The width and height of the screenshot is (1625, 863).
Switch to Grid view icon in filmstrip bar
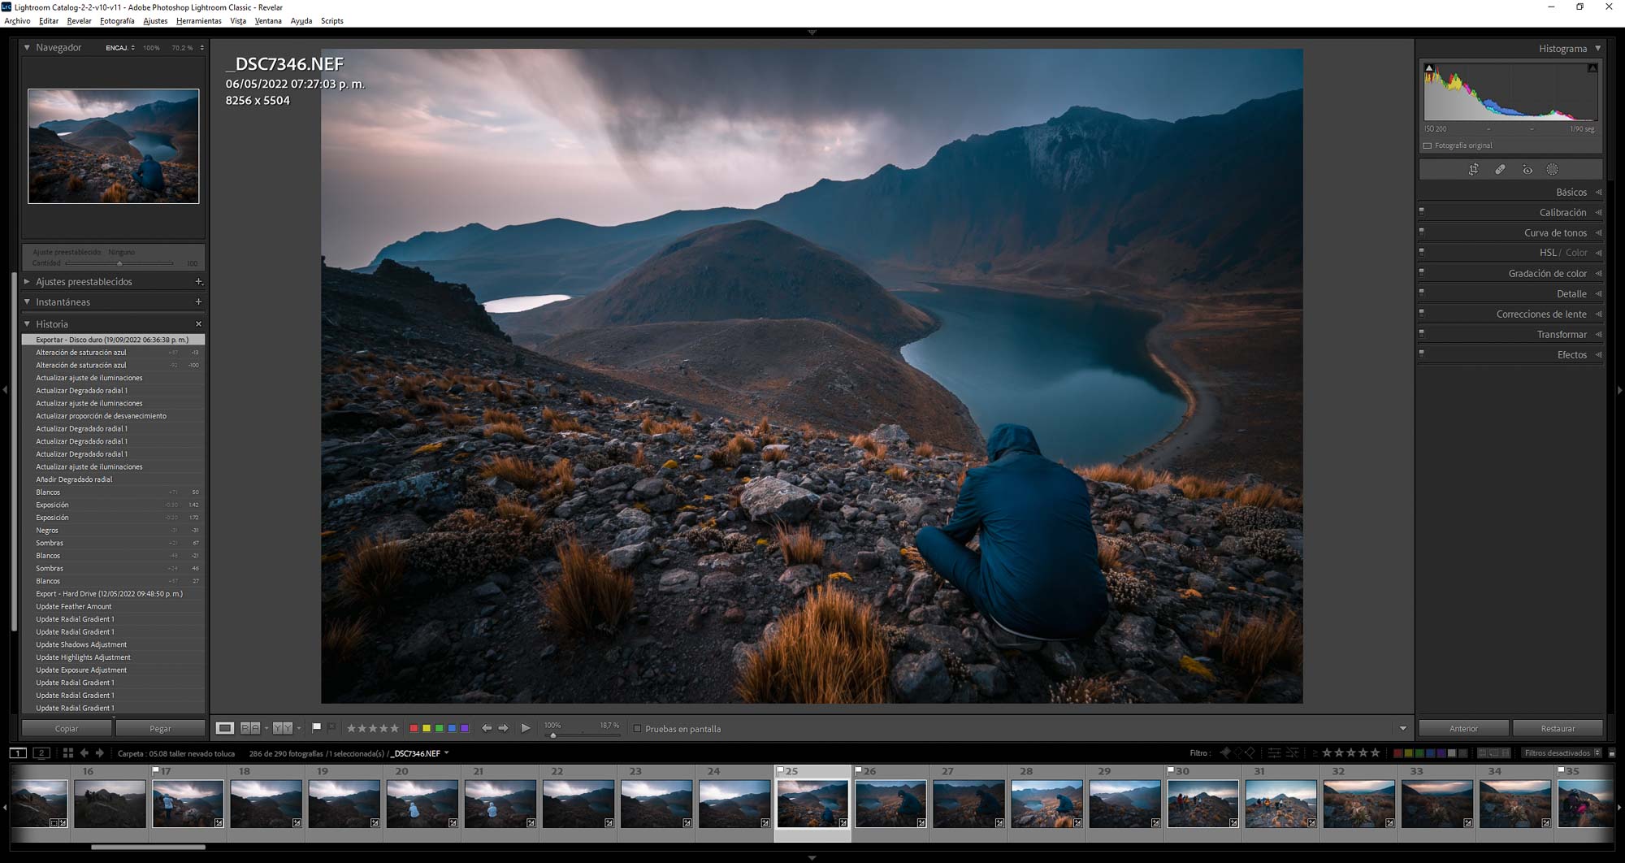[68, 753]
